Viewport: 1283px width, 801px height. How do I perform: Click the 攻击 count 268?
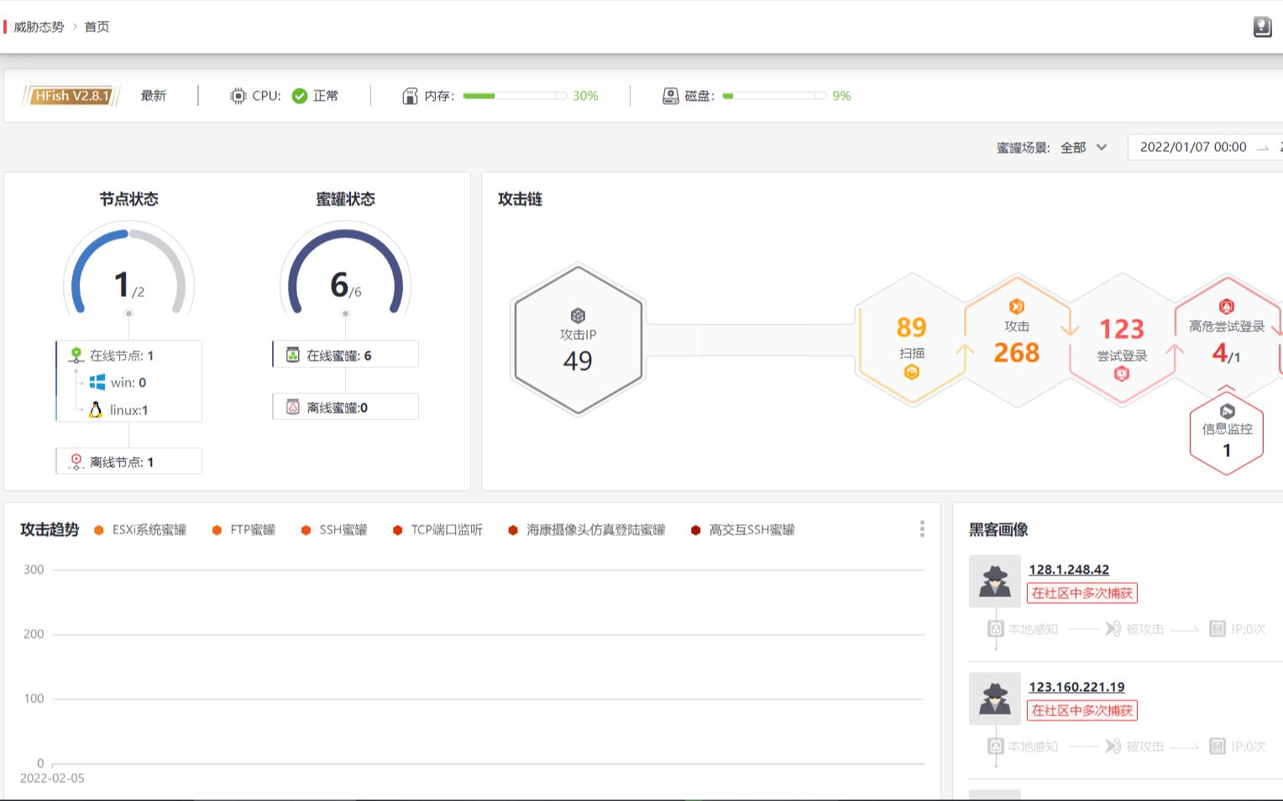point(1017,353)
